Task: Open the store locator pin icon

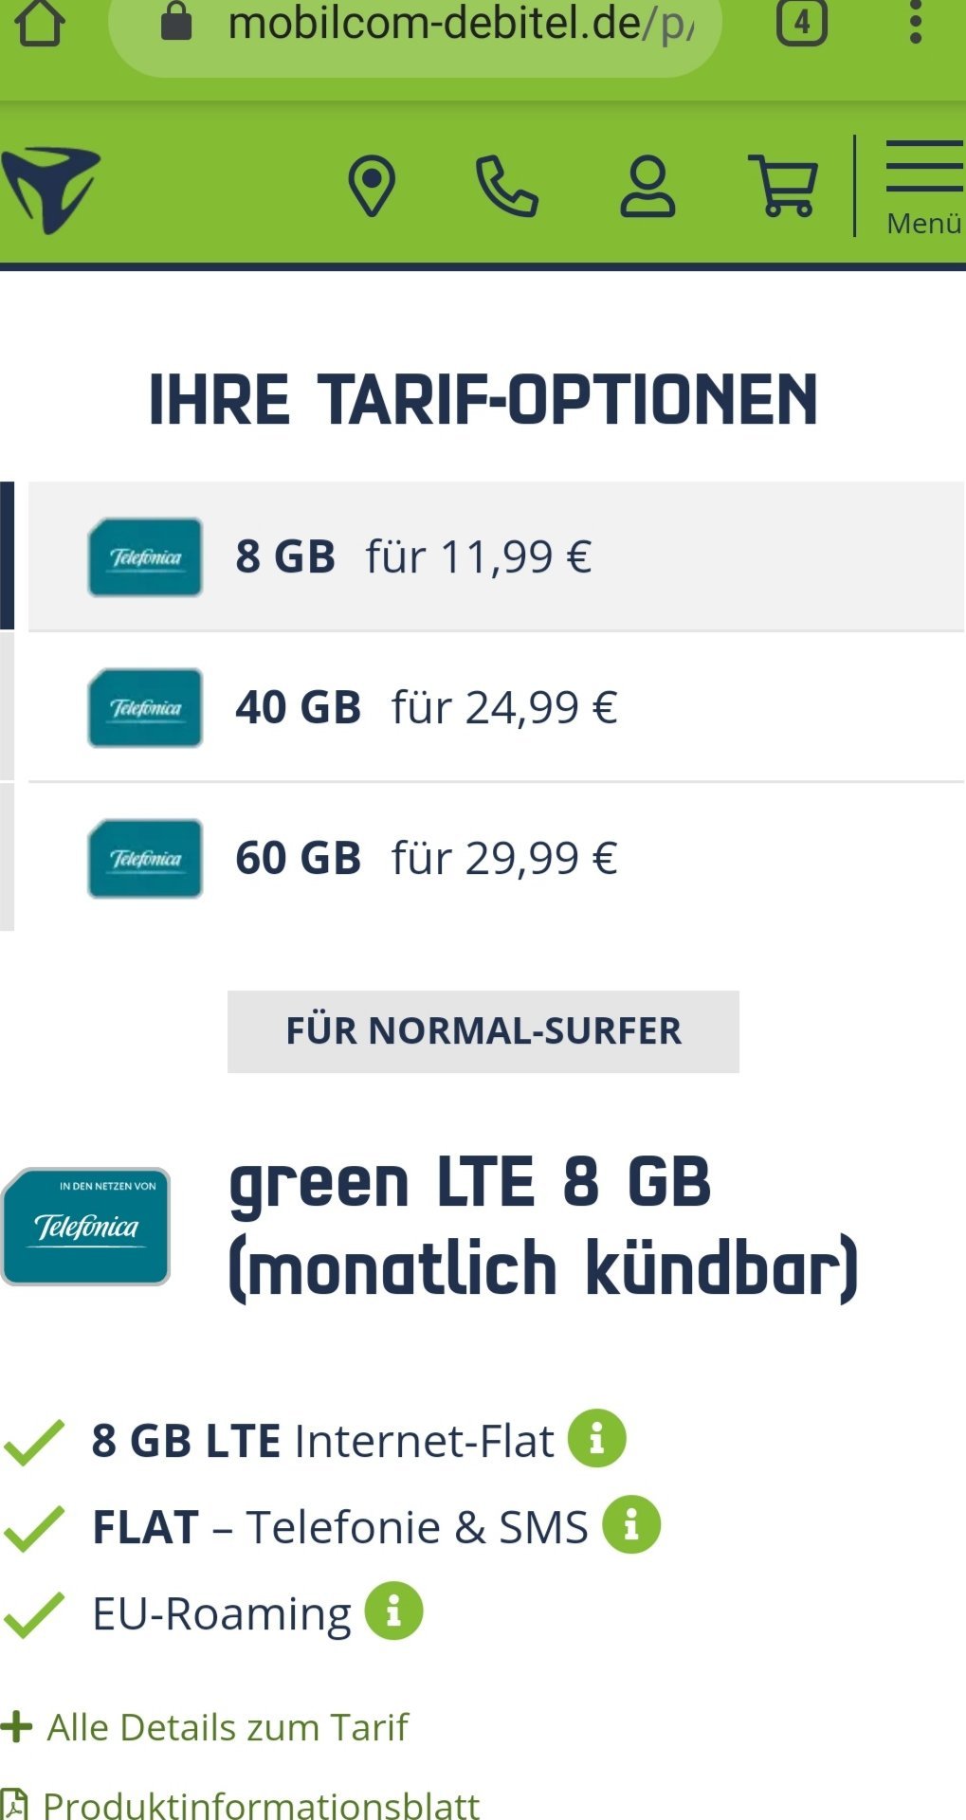Action: [x=372, y=186]
